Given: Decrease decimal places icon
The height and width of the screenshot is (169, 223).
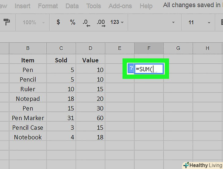Looking at the screenshot, I should point(86,23).
